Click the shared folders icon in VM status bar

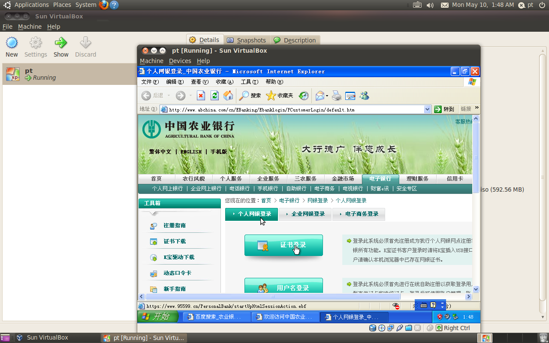[408, 328]
